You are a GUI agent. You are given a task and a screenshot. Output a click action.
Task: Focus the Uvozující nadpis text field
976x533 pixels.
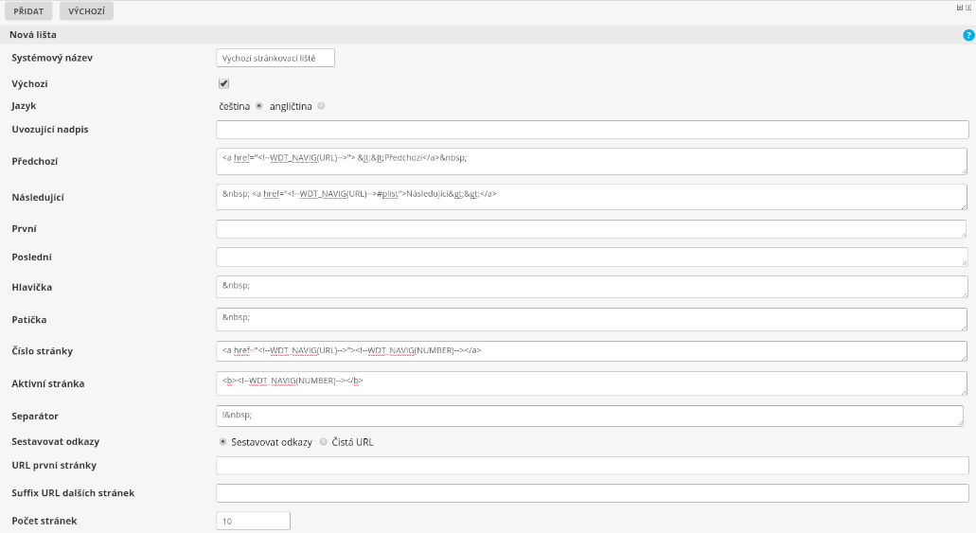tap(592, 130)
